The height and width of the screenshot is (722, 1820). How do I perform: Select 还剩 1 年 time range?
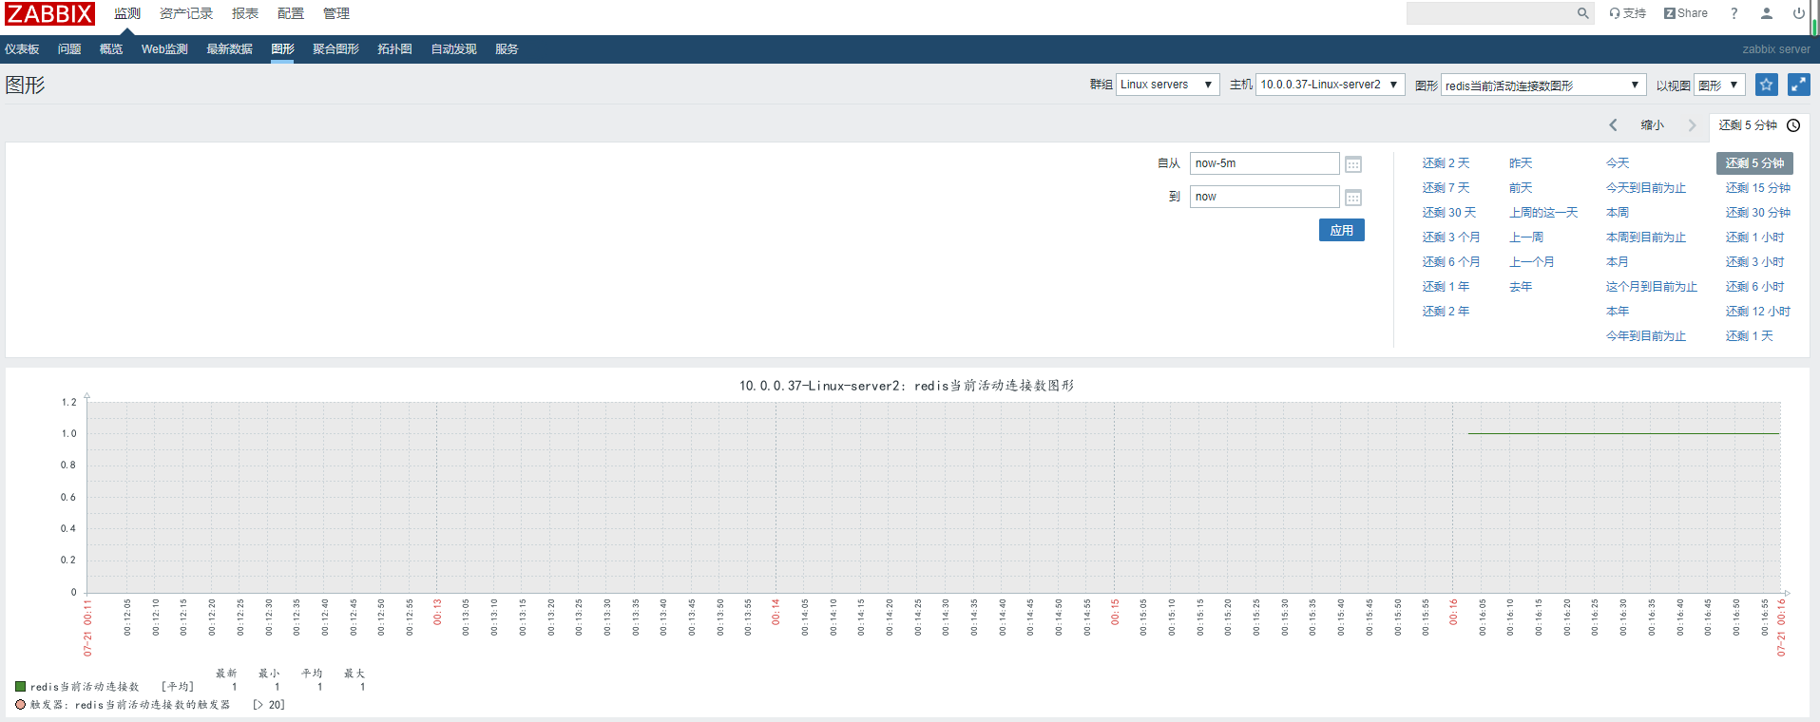tap(1446, 287)
